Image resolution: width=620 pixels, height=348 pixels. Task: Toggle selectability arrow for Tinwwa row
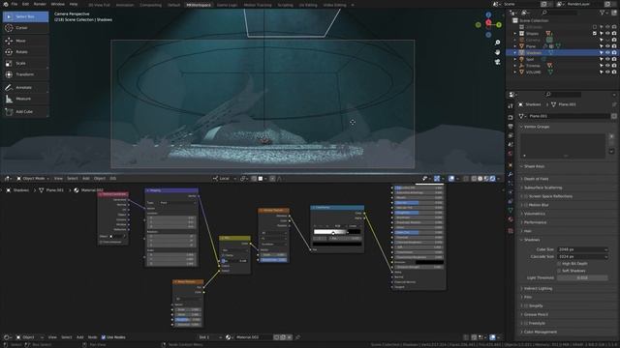click(602, 66)
